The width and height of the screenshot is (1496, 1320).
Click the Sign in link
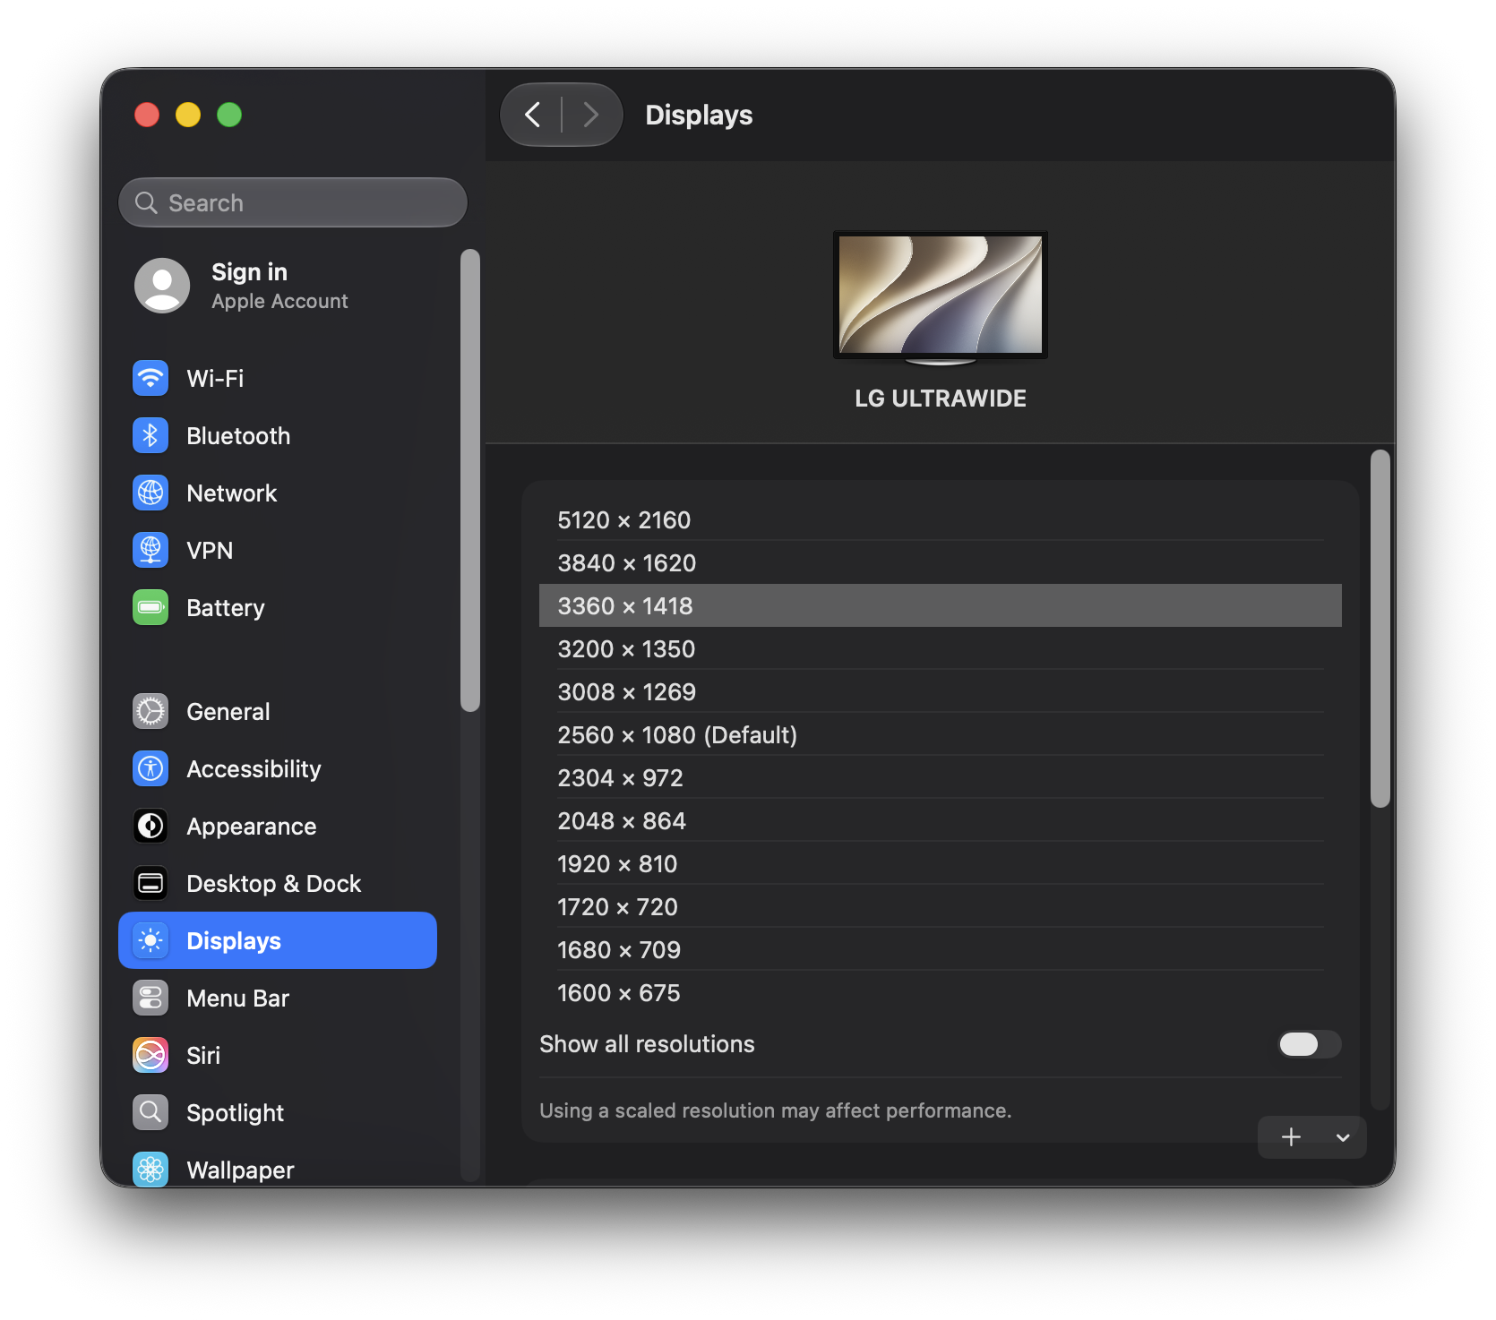tap(249, 272)
